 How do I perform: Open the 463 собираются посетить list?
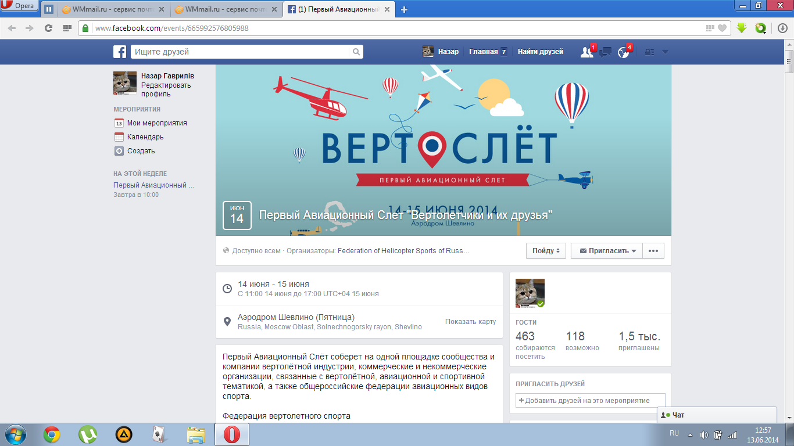coord(535,345)
